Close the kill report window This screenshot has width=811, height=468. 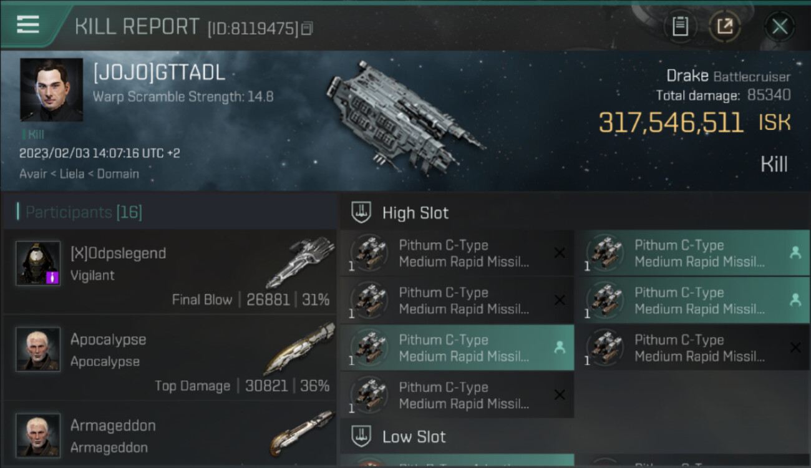(x=780, y=26)
